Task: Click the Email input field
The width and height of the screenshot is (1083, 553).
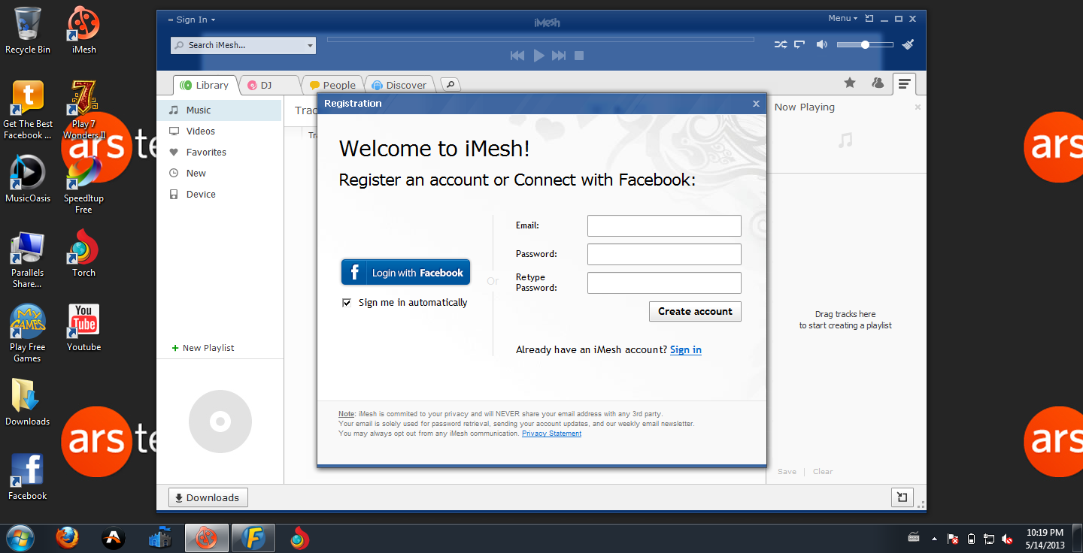Action: (664, 225)
